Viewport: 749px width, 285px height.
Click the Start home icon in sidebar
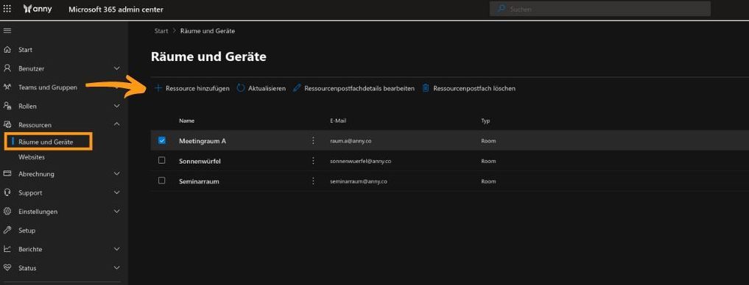coord(7,49)
